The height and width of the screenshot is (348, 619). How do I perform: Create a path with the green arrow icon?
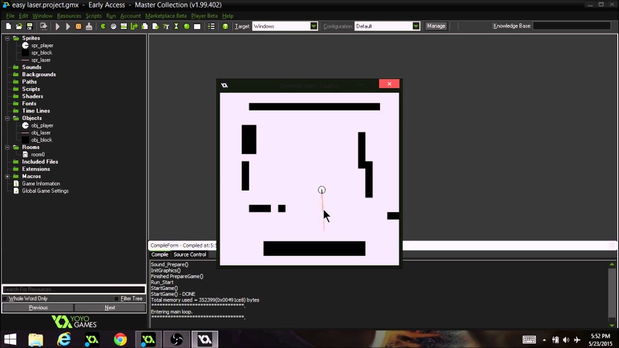134,26
